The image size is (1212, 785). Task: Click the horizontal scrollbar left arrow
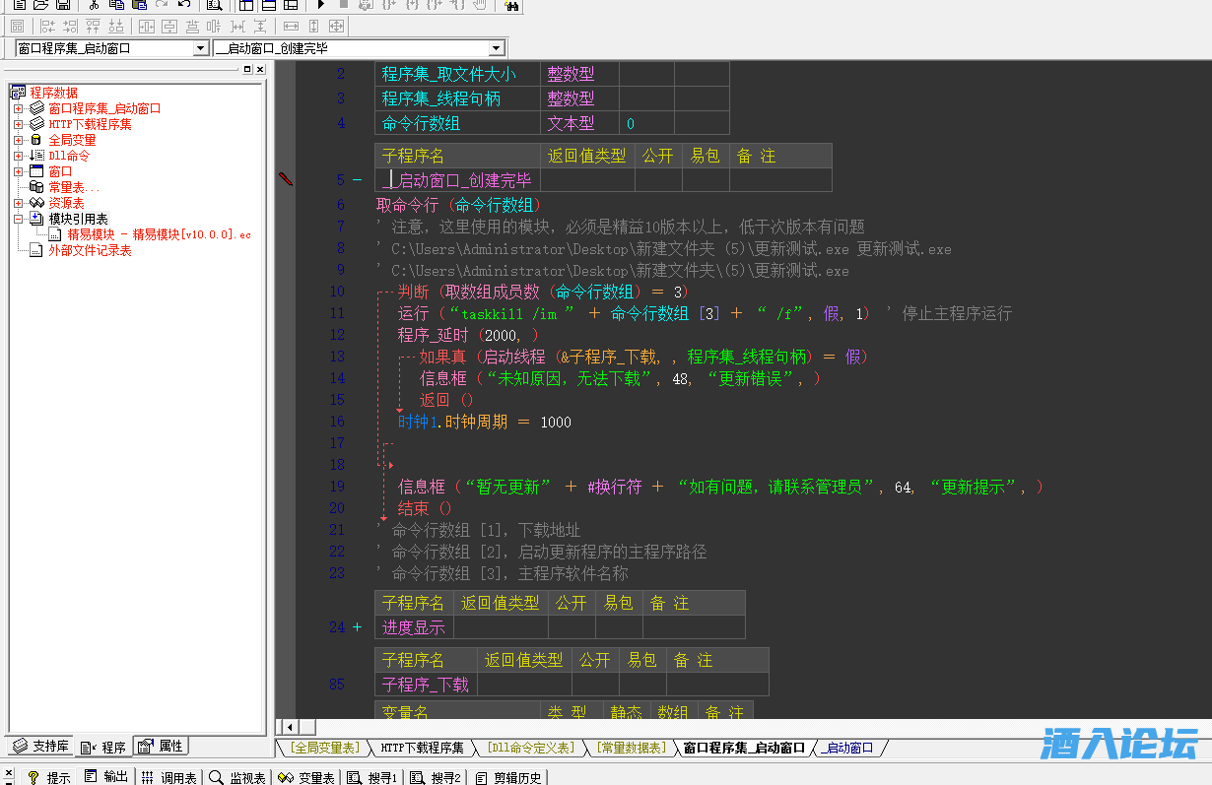pos(284,727)
